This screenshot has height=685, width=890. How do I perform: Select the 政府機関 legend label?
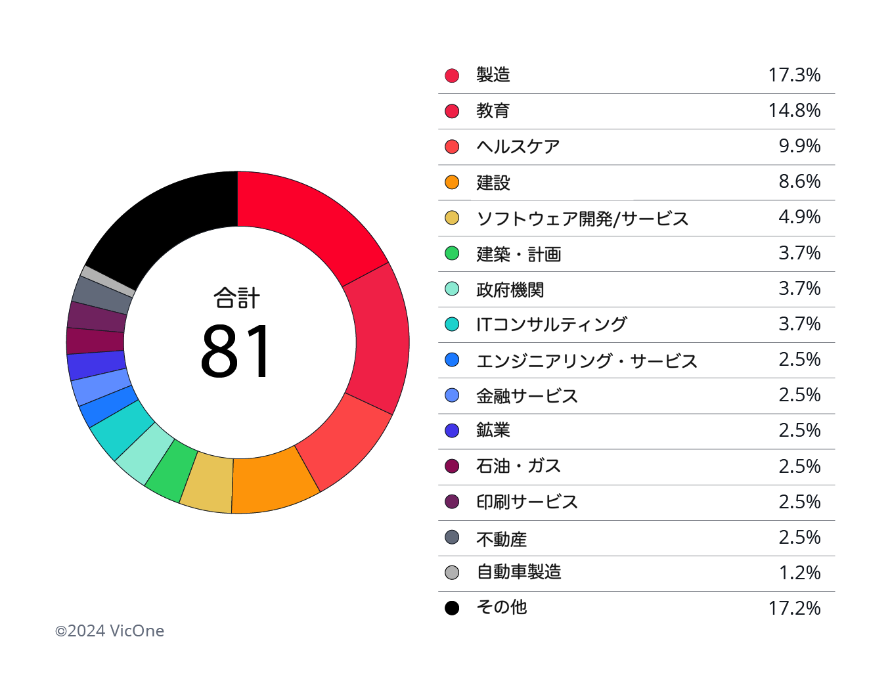[510, 290]
